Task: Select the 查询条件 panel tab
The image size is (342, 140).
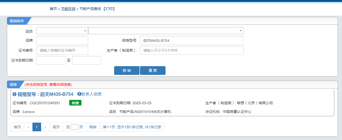Action: pyautogui.click(x=17, y=21)
